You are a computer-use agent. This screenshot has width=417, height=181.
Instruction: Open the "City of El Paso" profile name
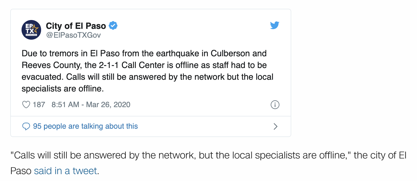[x=76, y=26]
